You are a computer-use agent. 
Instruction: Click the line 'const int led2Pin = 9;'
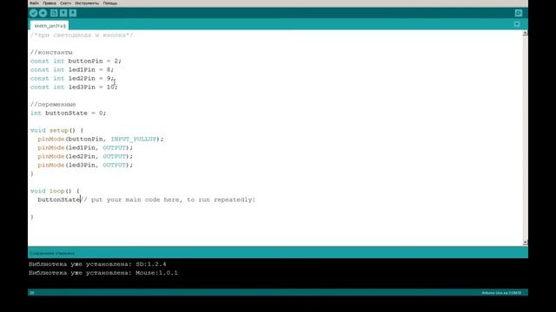tap(71, 79)
